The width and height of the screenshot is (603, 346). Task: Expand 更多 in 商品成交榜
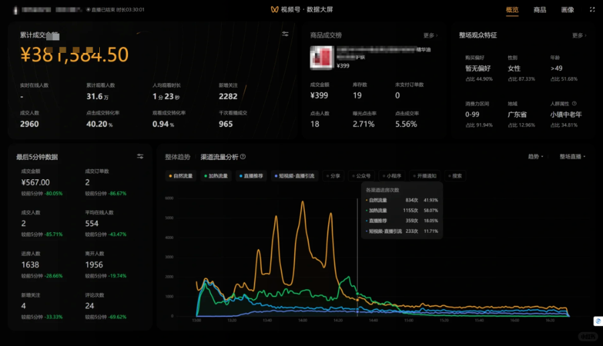(x=430, y=35)
